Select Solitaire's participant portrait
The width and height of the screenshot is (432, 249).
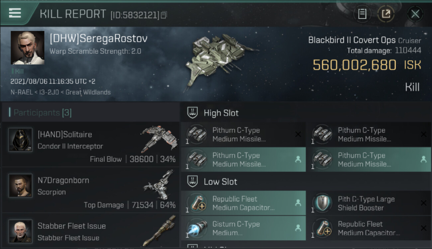20,140
